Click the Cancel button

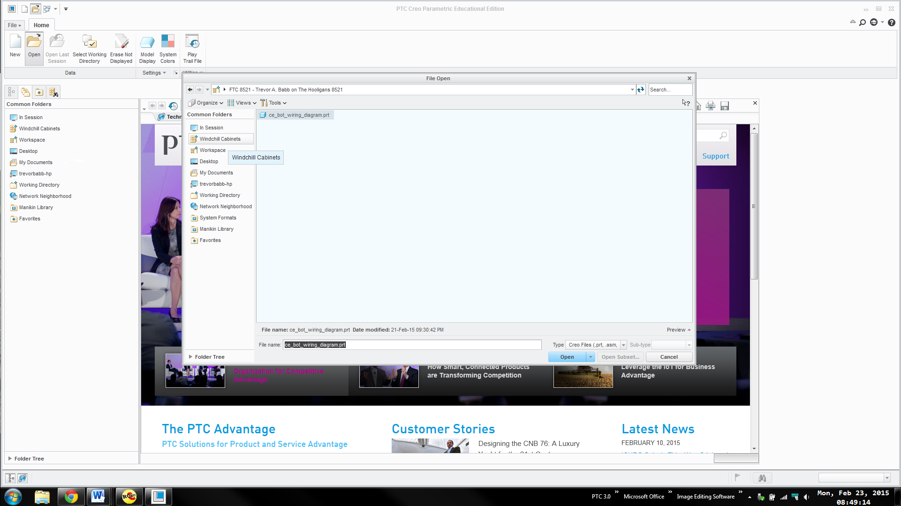pyautogui.click(x=668, y=356)
